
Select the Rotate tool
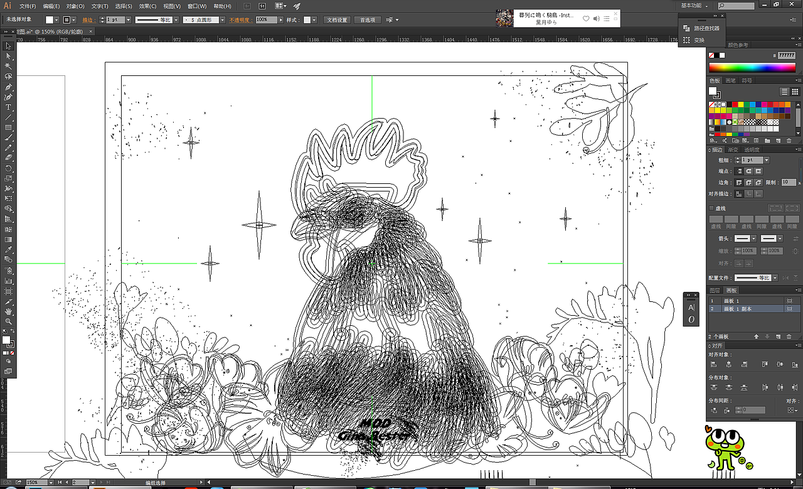[x=9, y=169]
